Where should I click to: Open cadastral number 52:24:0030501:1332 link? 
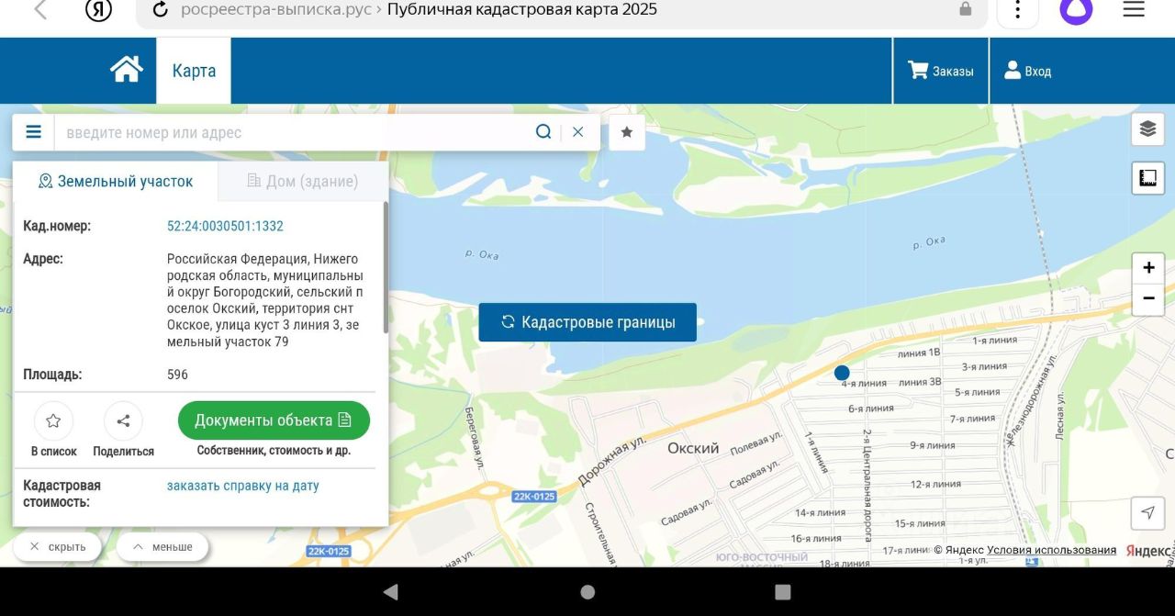click(225, 226)
